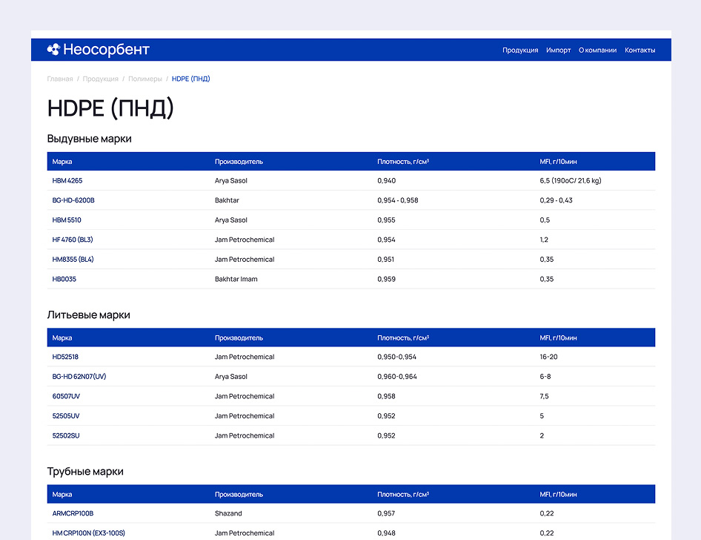The image size is (701, 540).
Task: Open the BG-HD-6200B grade link
Action: click(x=73, y=200)
